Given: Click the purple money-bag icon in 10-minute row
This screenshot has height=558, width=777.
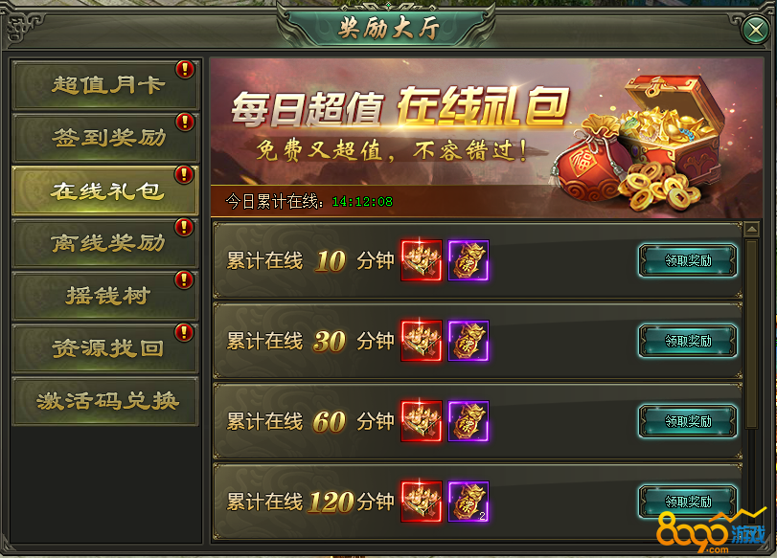Looking at the screenshot, I should tap(468, 260).
